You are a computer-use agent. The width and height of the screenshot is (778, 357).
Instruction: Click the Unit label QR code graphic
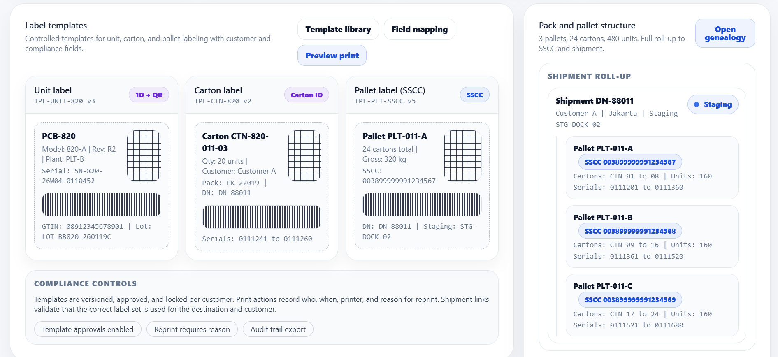tap(144, 155)
